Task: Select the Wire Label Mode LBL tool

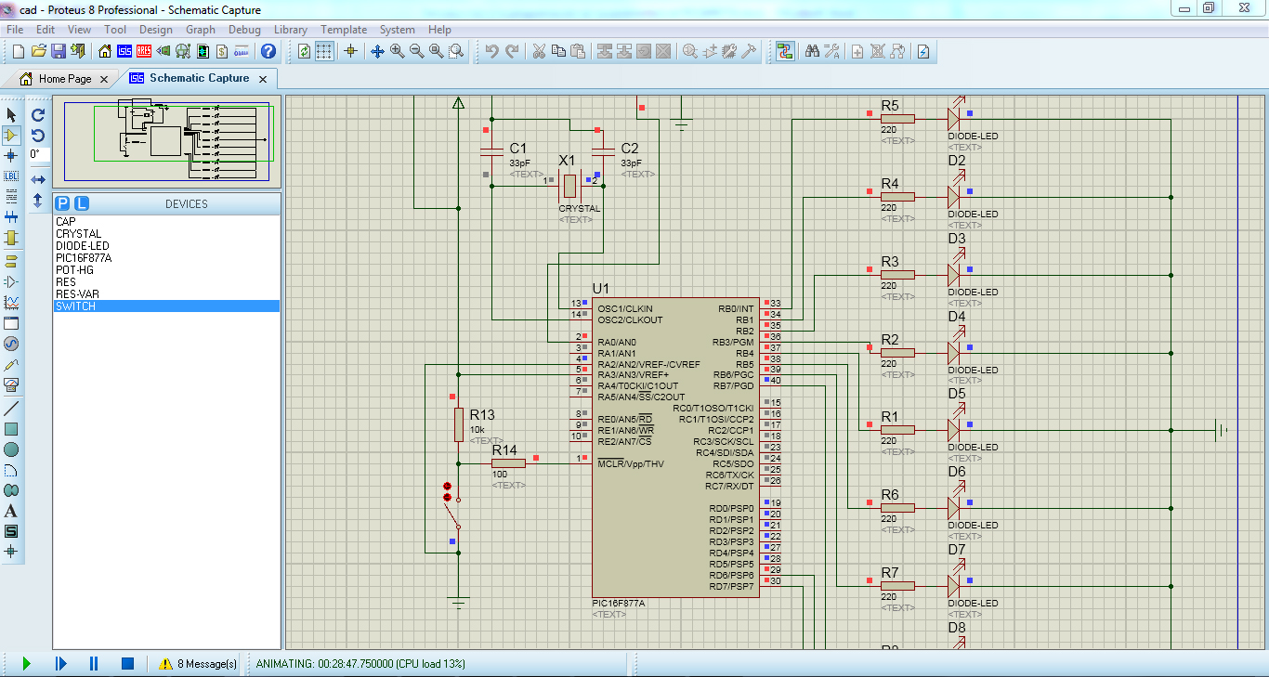Action: click(11, 176)
